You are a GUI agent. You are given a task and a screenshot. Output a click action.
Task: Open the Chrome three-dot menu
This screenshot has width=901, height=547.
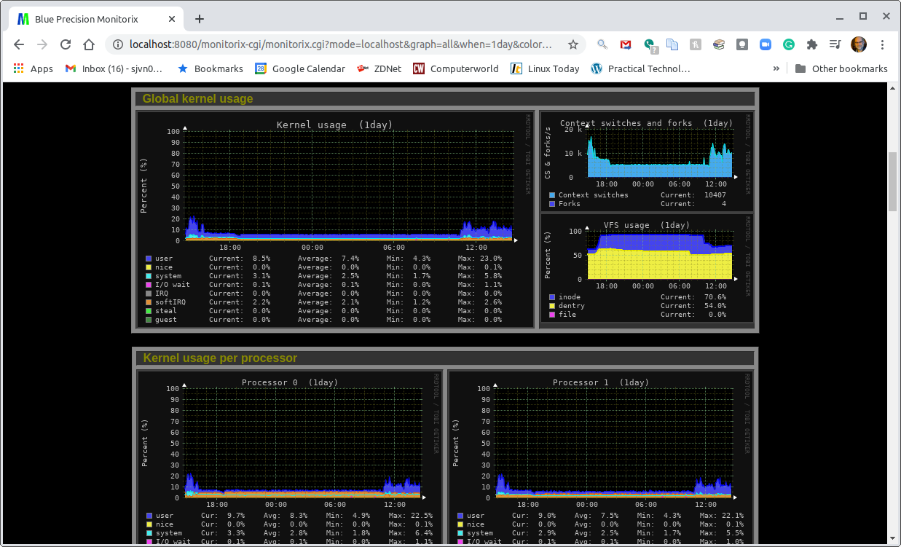tap(884, 44)
